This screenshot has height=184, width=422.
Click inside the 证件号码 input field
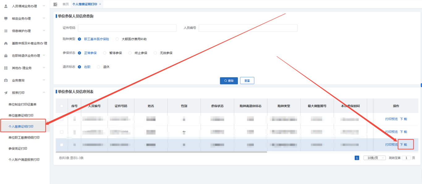pyautogui.click(x=127, y=28)
